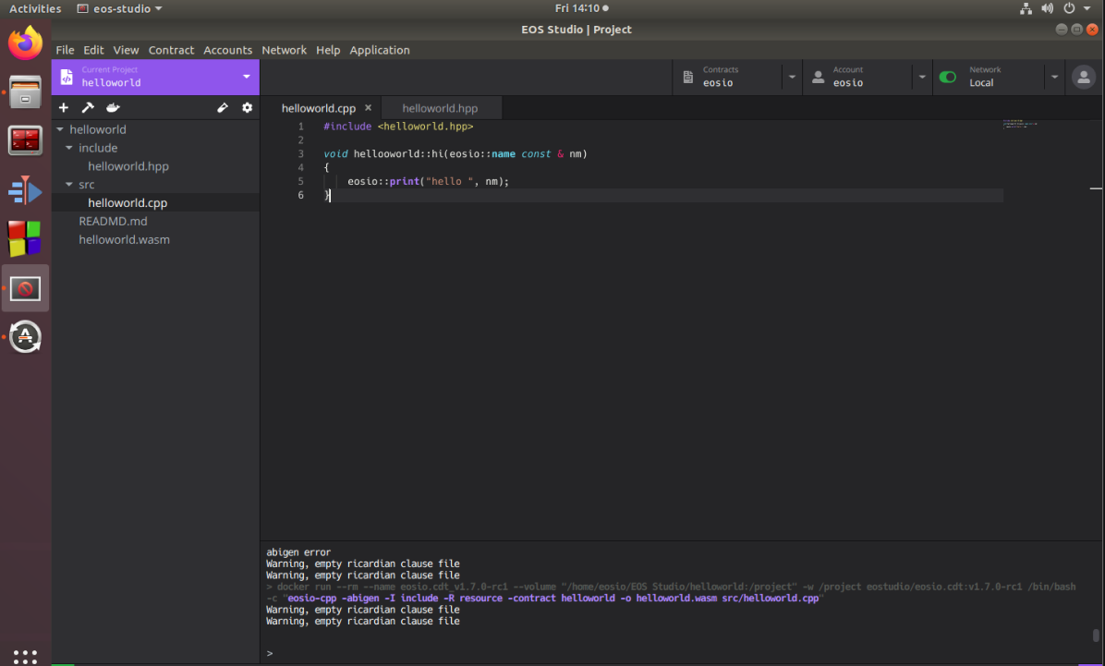Select the helloworld.cpp editor tab
Image resolution: width=1105 pixels, height=666 pixels.
[x=319, y=108]
